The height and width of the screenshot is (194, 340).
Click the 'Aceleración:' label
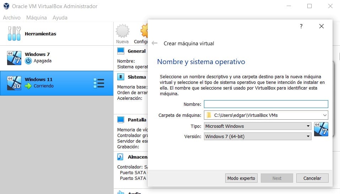[130, 98]
